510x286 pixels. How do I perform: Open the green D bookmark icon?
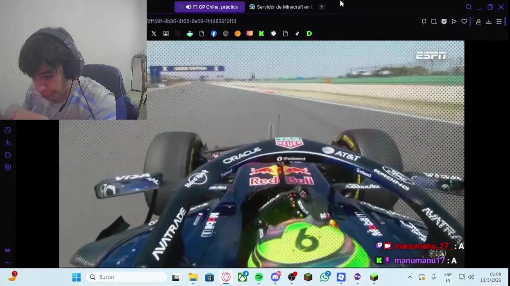309,34
